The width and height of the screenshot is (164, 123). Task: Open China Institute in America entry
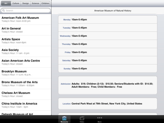[26, 105]
